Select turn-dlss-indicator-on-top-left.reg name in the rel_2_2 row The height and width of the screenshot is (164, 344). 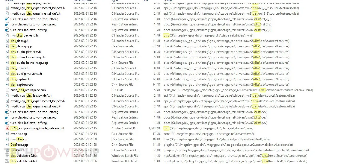tap(34, 19)
